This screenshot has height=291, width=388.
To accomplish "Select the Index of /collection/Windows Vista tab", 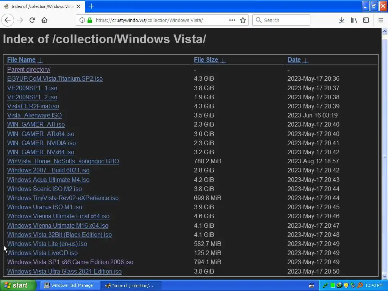I will pyautogui.click(x=42, y=6).
